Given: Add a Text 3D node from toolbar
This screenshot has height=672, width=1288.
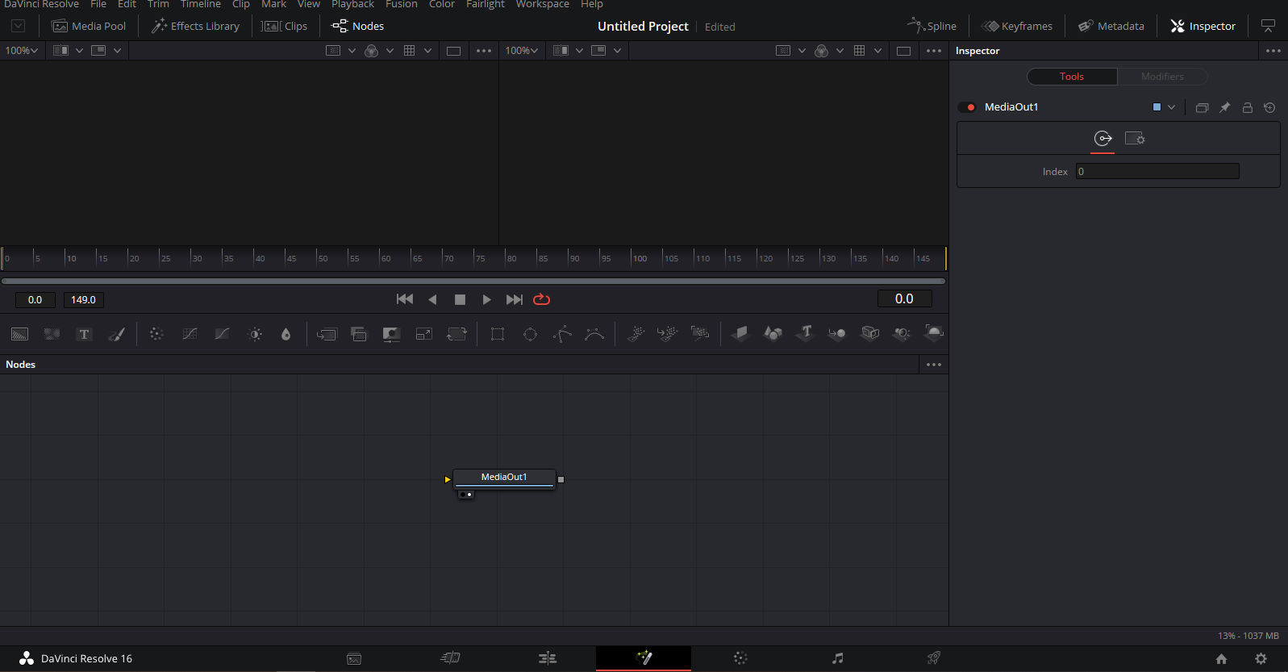Looking at the screenshot, I should (x=805, y=333).
